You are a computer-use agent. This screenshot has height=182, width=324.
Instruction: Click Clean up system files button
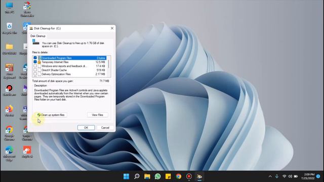[x=51, y=115]
